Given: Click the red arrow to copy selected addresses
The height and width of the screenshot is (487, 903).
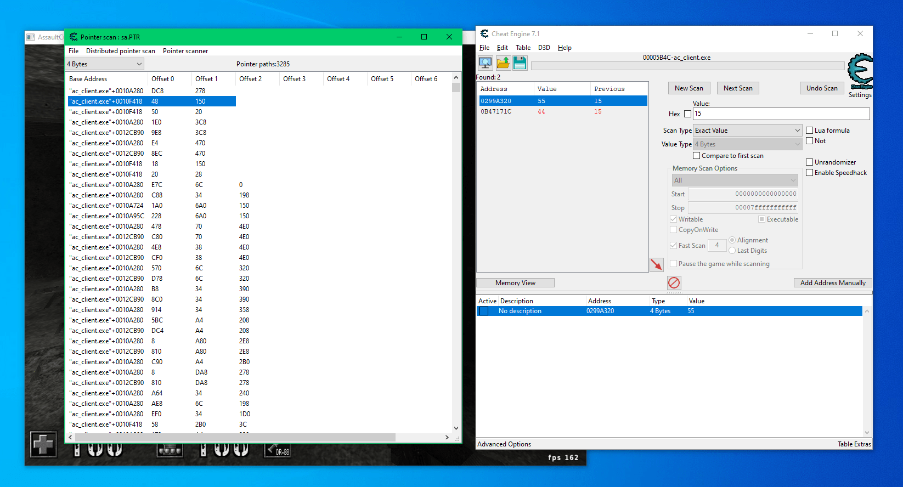Looking at the screenshot, I should click(657, 265).
